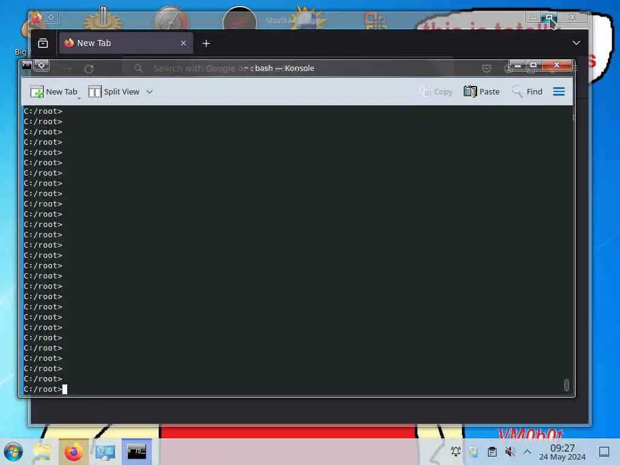Toggle Konsole pin on all desktops icon

pos(42,65)
